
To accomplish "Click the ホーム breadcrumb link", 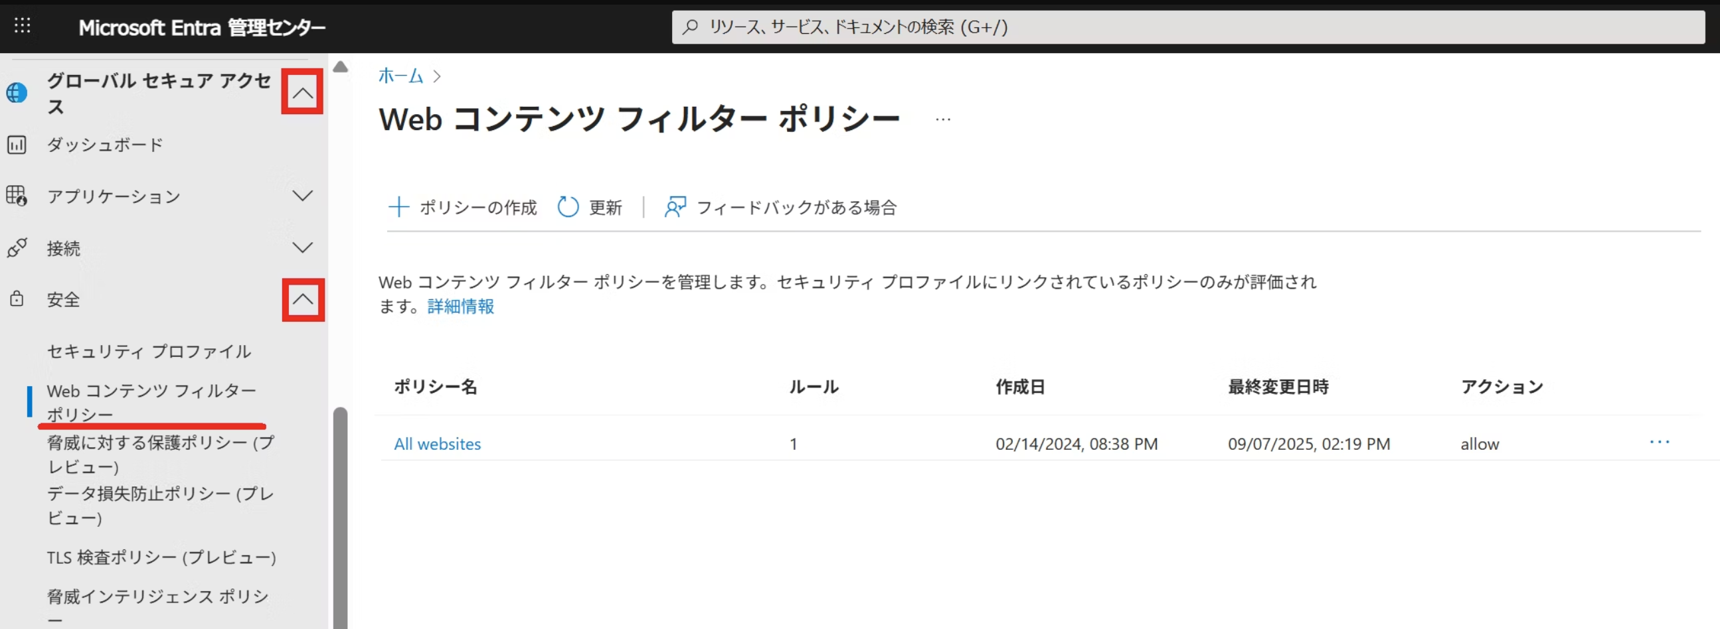I will [400, 76].
